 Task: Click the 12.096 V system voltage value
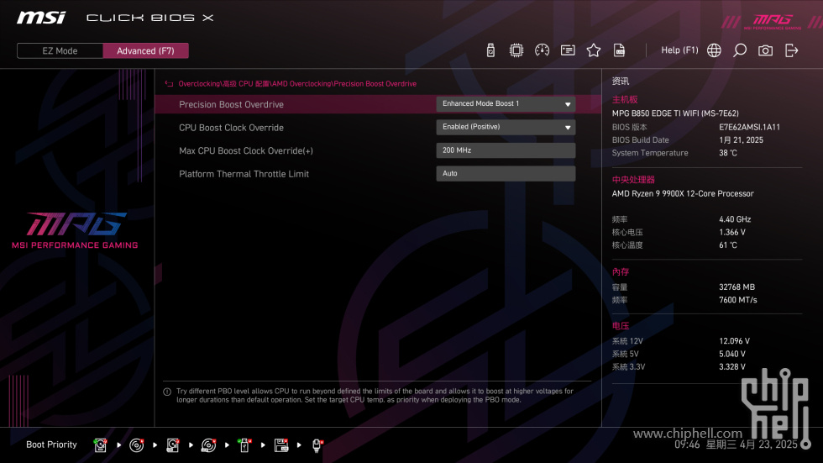click(x=734, y=341)
